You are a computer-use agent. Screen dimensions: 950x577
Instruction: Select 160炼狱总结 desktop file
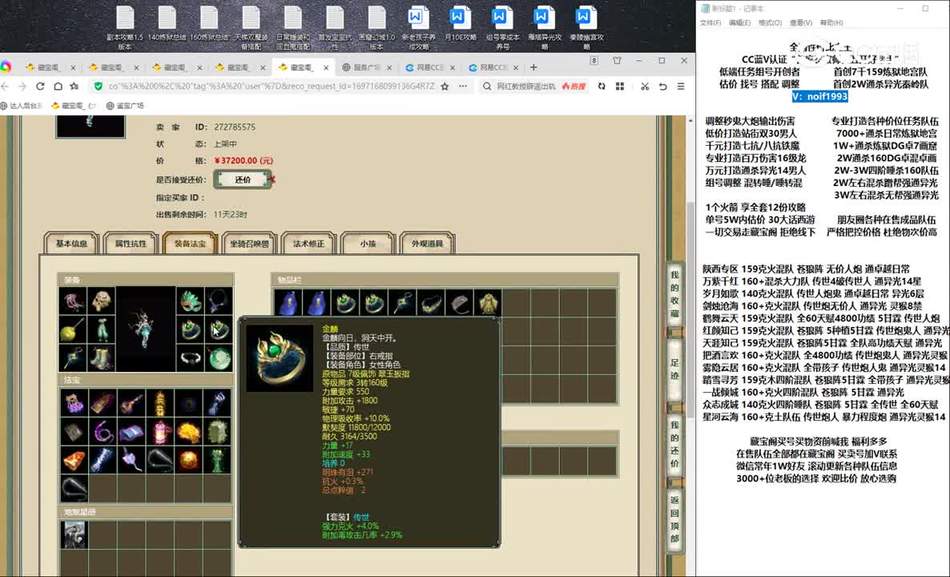click(x=209, y=24)
